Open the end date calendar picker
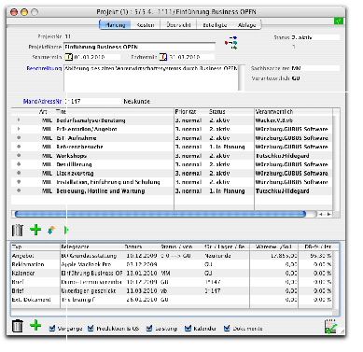 point(163,57)
